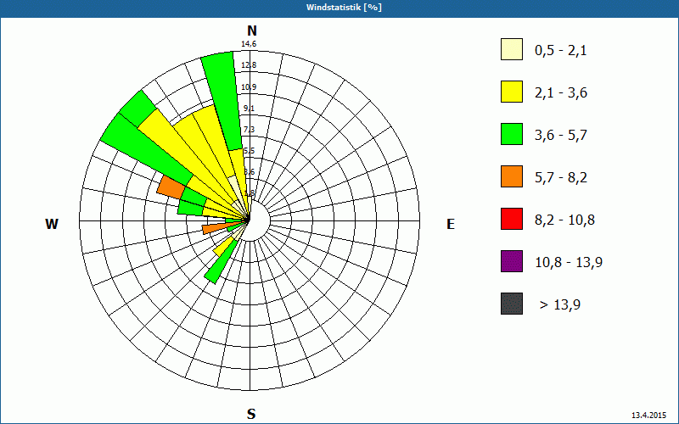Click the pale yellow 0,5 - 2,1 legend swatch
This screenshot has width=679, height=424.
tap(512, 49)
